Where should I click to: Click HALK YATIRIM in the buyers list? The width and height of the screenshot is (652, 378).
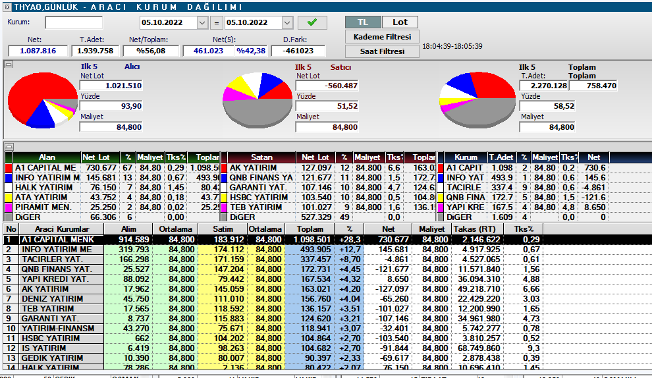(43, 188)
